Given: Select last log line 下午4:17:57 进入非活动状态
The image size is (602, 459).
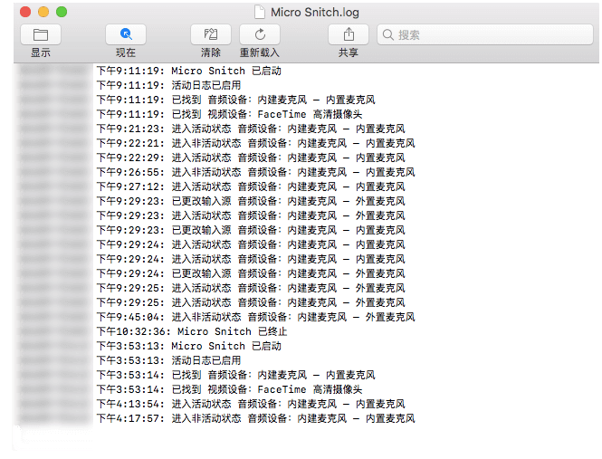Looking at the screenshot, I should click(255, 418).
